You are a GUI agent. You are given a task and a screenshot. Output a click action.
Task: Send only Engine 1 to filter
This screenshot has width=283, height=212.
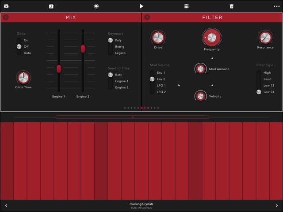tap(122, 81)
